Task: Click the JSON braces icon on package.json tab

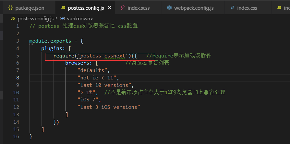Action: (x=10, y=7)
